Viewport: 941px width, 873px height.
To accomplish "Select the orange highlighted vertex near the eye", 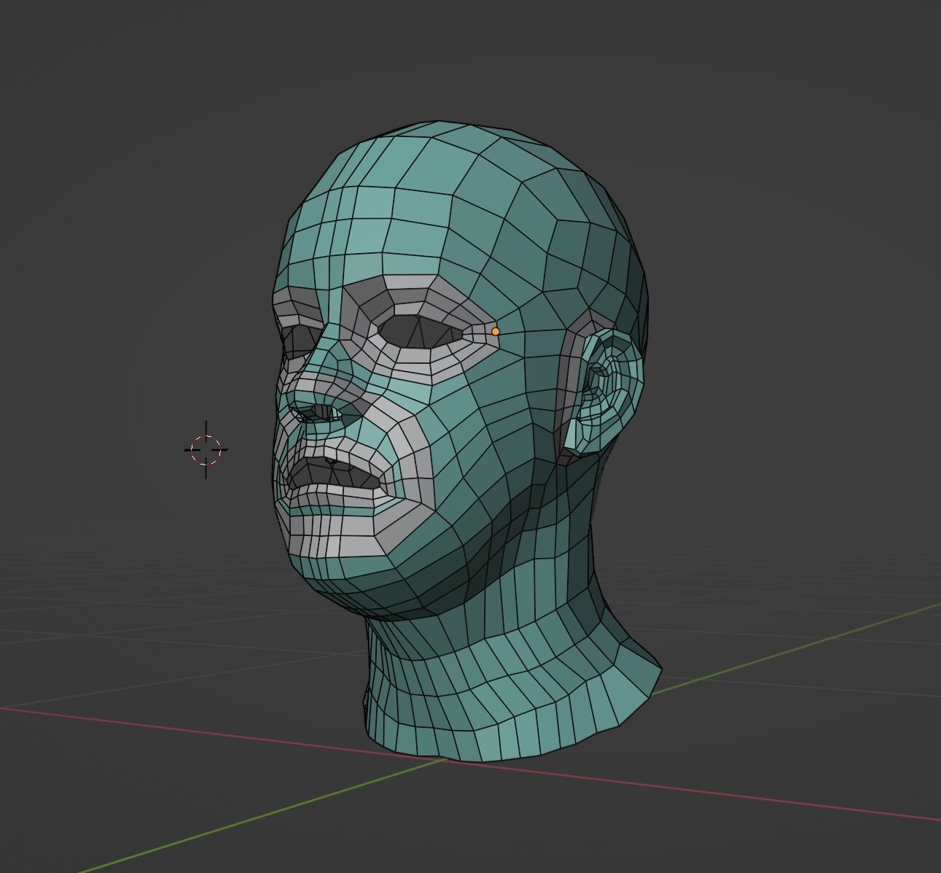I will coord(496,332).
